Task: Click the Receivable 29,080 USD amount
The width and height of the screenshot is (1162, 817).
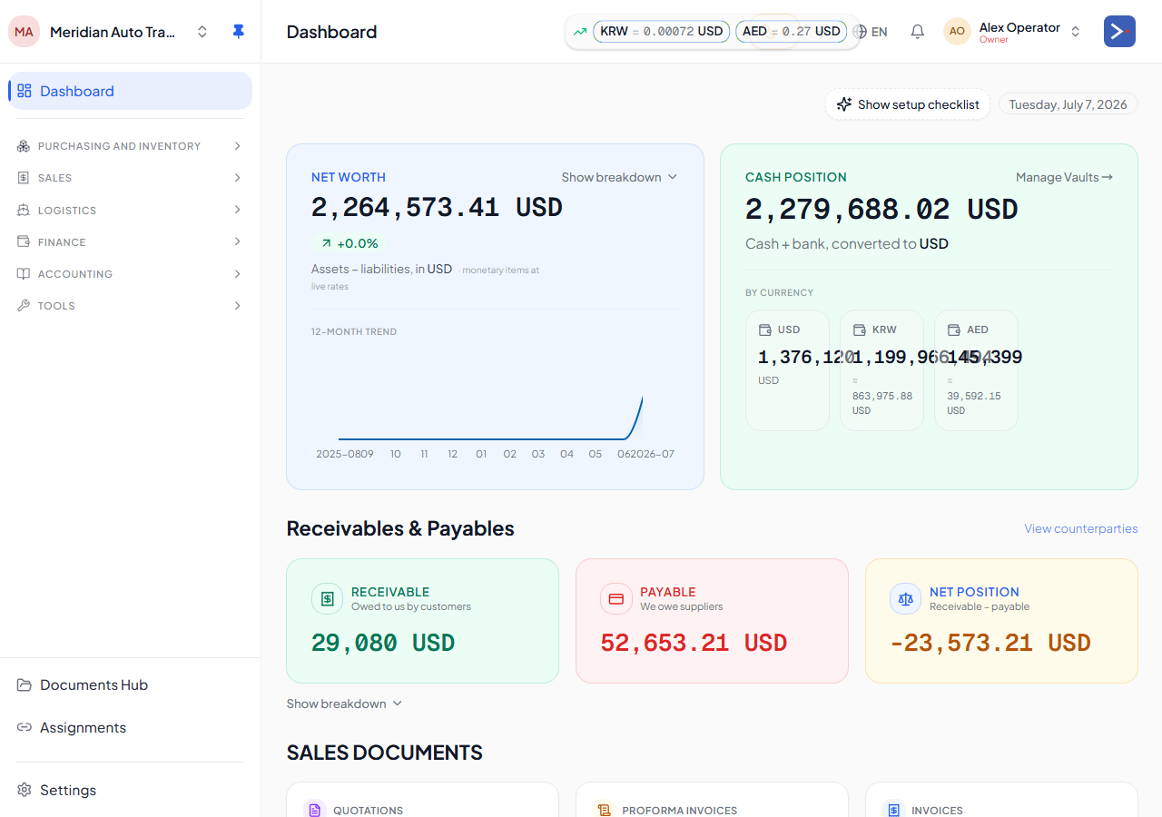Action: click(x=383, y=644)
